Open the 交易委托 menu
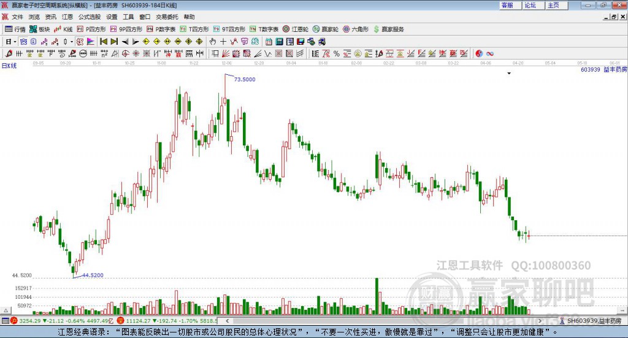The width and height of the screenshot is (628, 338). pyautogui.click(x=167, y=17)
